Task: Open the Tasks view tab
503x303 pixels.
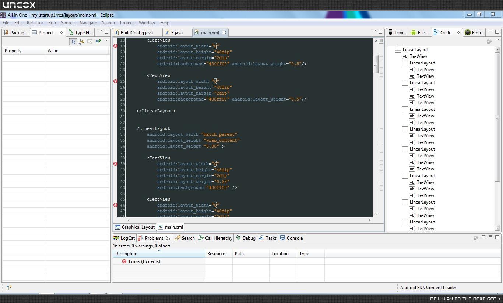Action: [x=268, y=238]
